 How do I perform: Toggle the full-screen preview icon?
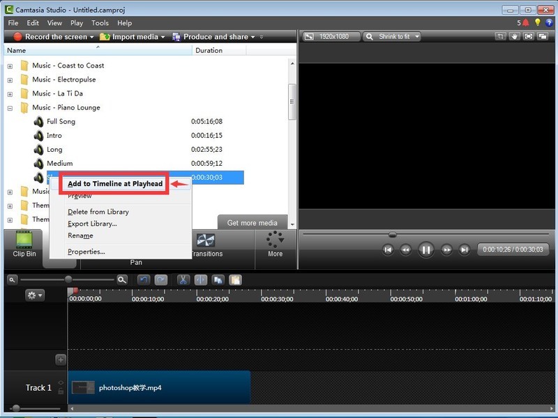[x=529, y=36]
